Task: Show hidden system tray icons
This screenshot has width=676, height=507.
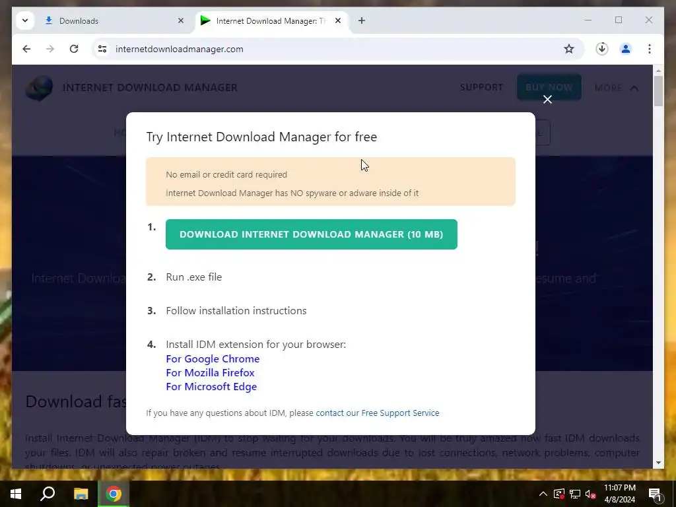Action: coord(543,494)
